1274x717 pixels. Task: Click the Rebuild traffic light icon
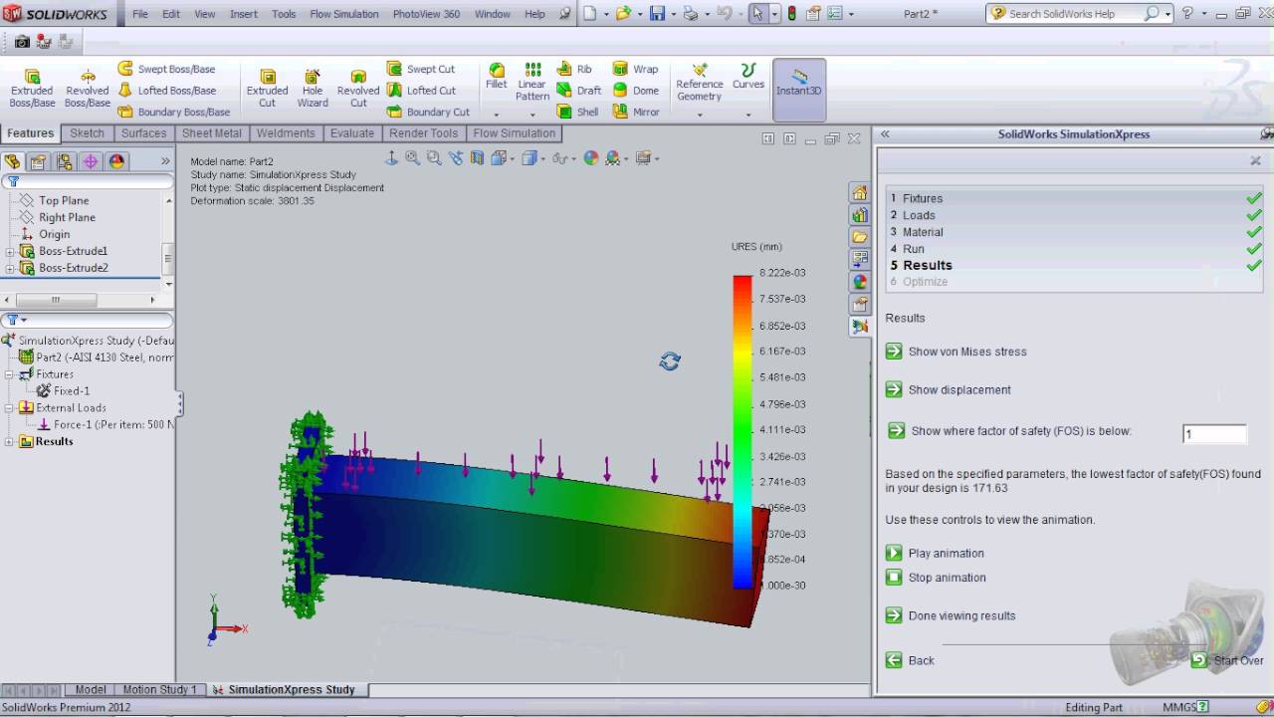pyautogui.click(x=791, y=14)
